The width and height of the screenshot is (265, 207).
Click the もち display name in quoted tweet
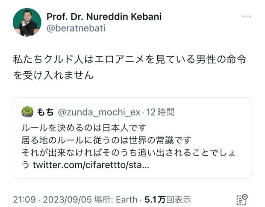(46, 112)
